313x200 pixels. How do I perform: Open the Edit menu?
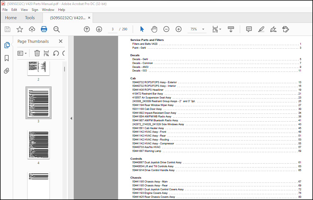tap(14, 9)
